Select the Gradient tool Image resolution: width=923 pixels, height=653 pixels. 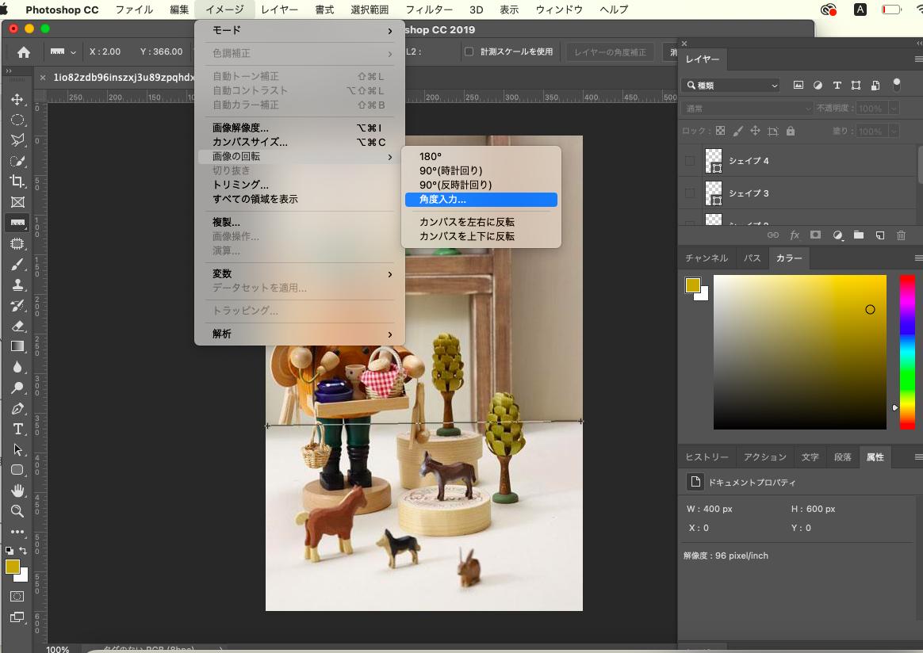tap(17, 346)
